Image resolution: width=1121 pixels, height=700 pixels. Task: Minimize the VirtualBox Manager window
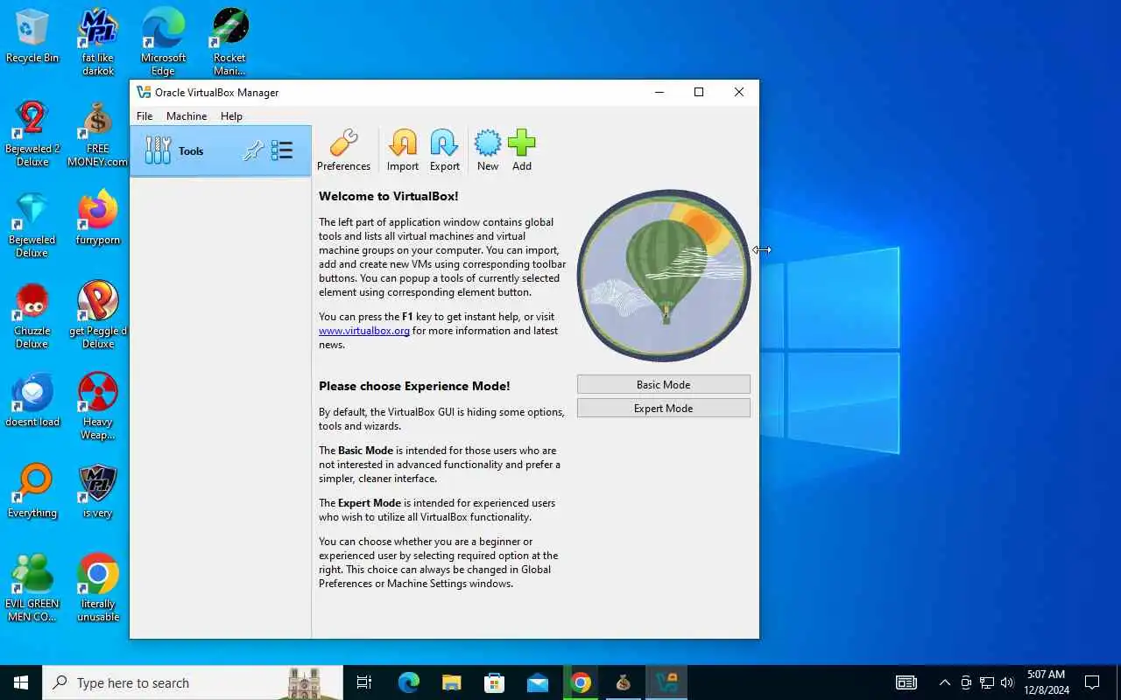click(659, 92)
